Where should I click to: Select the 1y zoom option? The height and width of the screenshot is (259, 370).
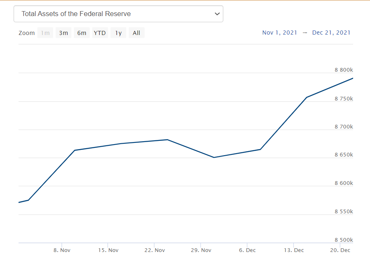coord(118,33)
